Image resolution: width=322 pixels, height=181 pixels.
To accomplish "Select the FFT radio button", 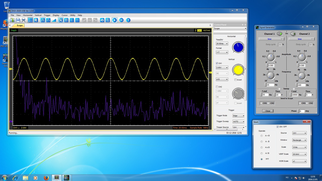I will (262, 159).
